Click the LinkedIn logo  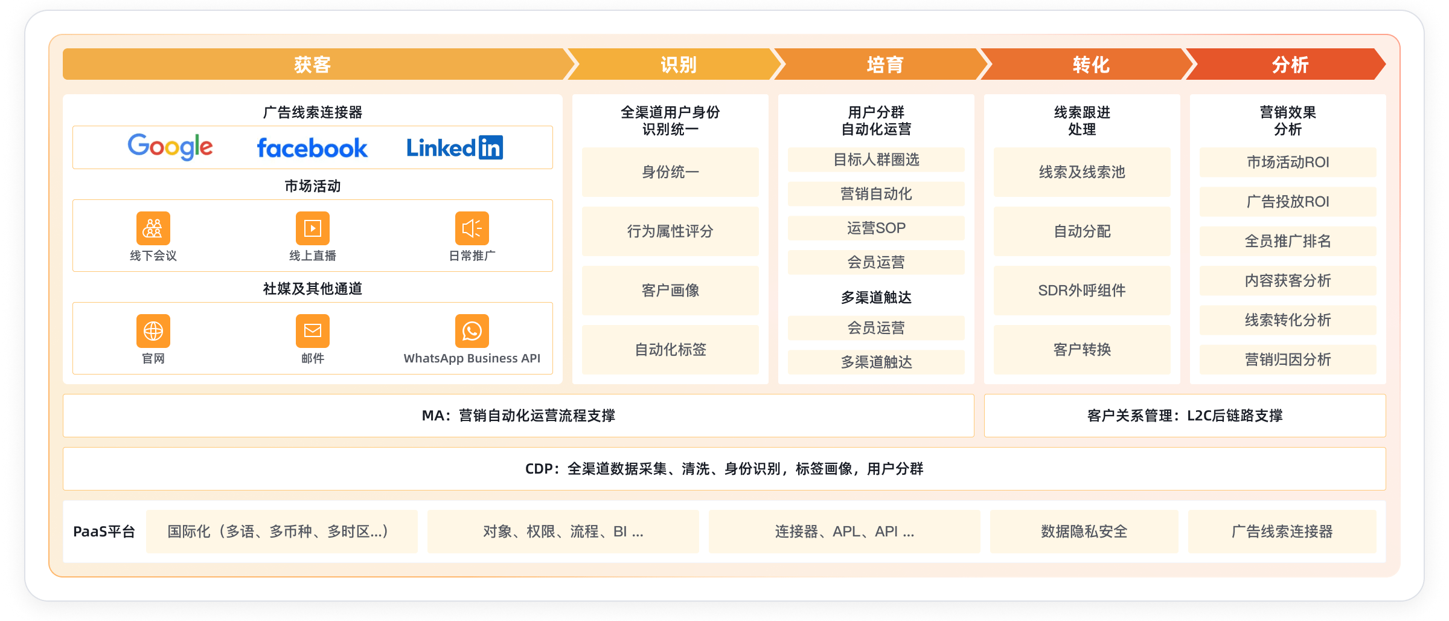coord(454,148)
